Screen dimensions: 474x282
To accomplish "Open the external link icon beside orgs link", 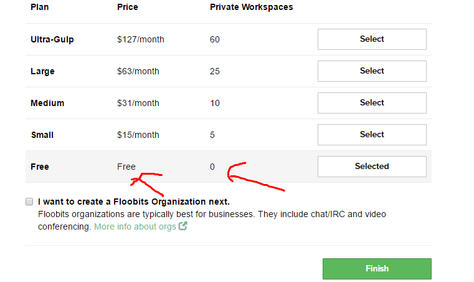I will (183, 226).
